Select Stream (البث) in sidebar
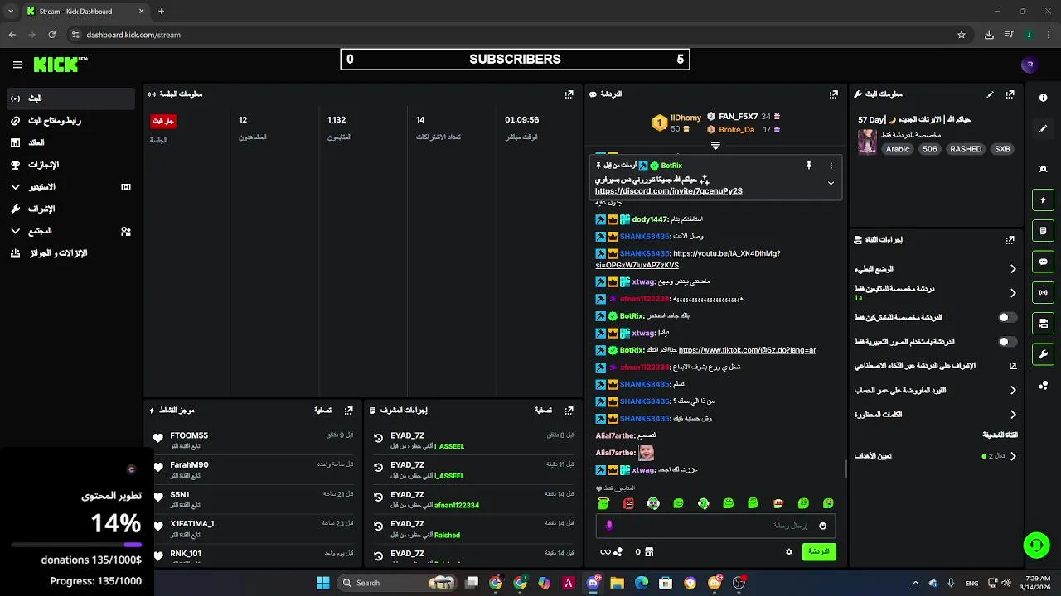1061x596 pixels. pos(70,99)
